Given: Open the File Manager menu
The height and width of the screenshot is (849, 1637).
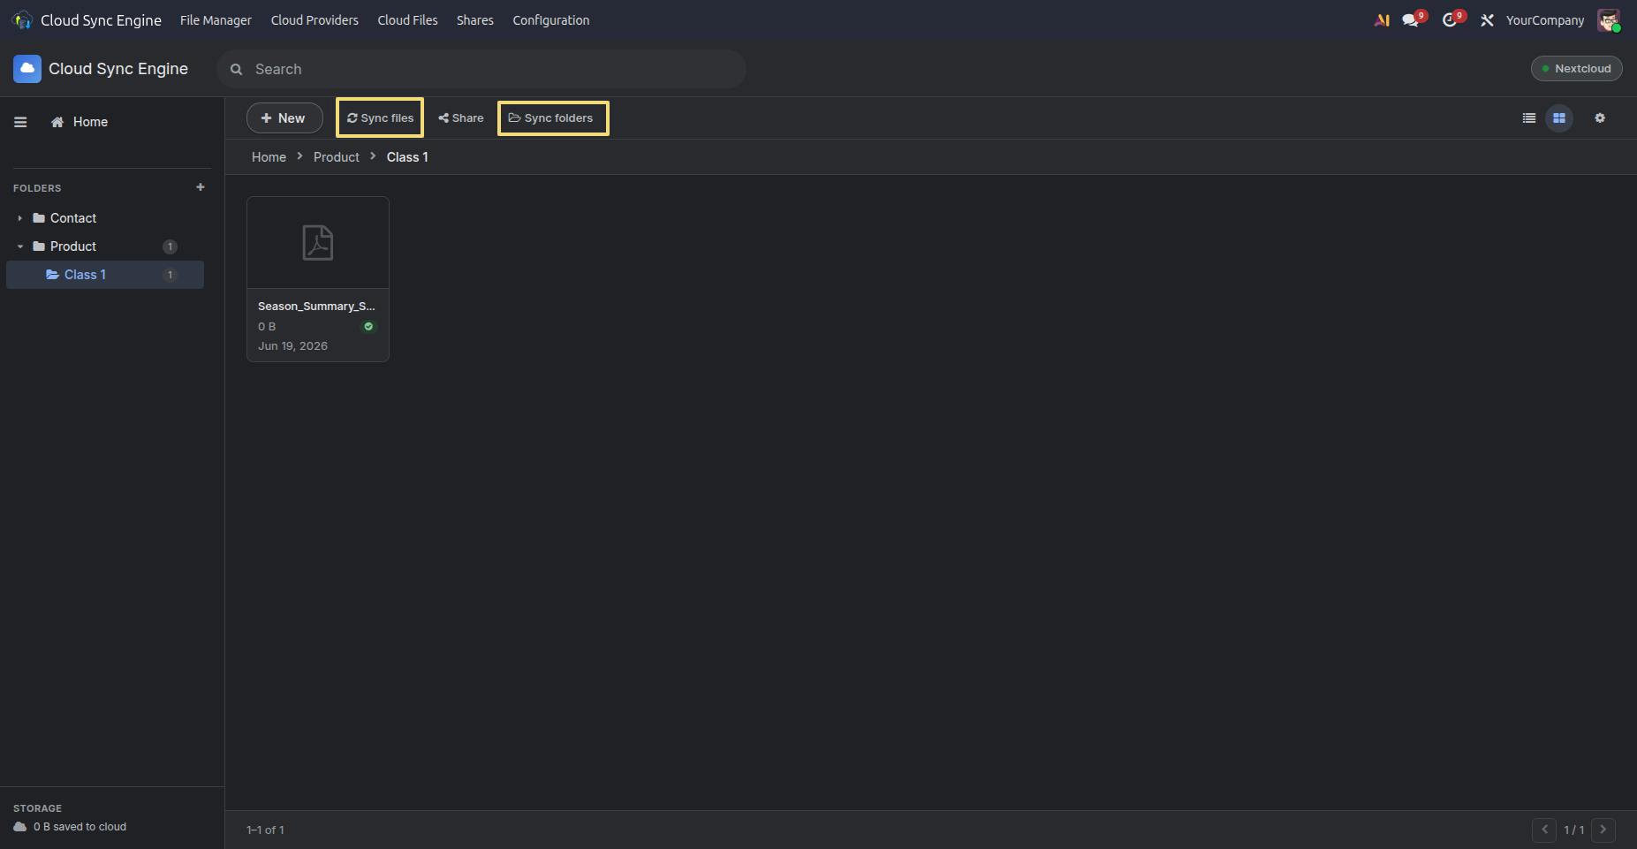Looking at the screenshot, I should coord(216,20).
